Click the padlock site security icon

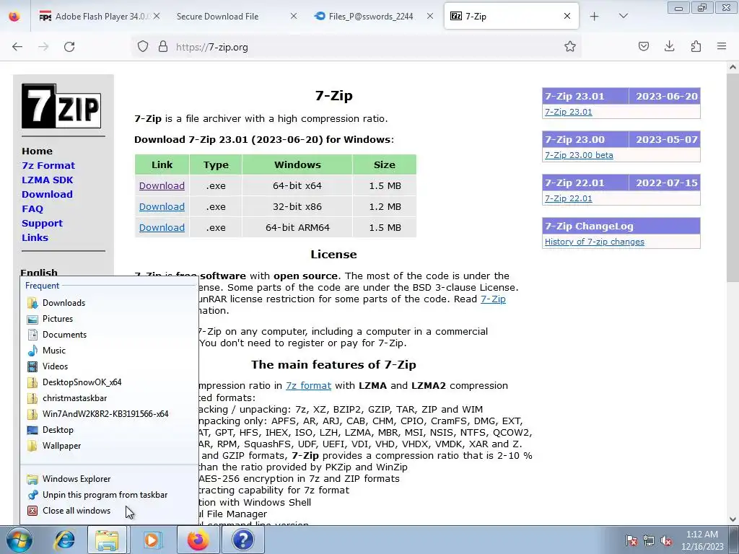click(x=163, y=47)
